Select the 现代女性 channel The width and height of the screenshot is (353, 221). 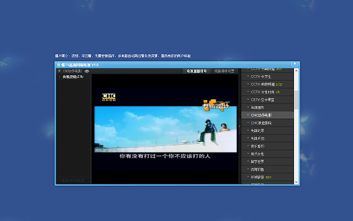click(x=267, y=154)
